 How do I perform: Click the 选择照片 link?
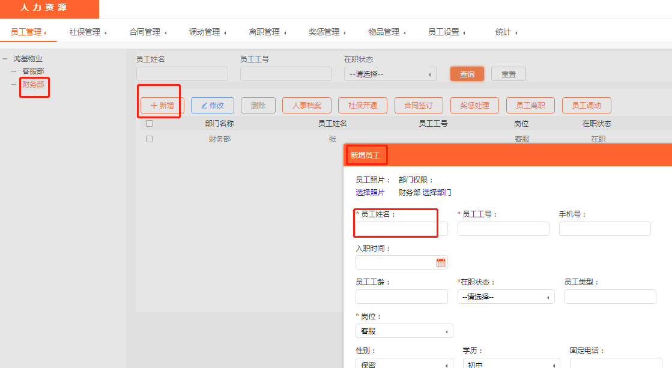click(x=370, y=193)
